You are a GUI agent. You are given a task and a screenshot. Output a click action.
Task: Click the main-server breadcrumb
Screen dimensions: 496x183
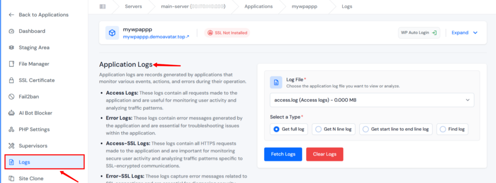pos(193,6)
